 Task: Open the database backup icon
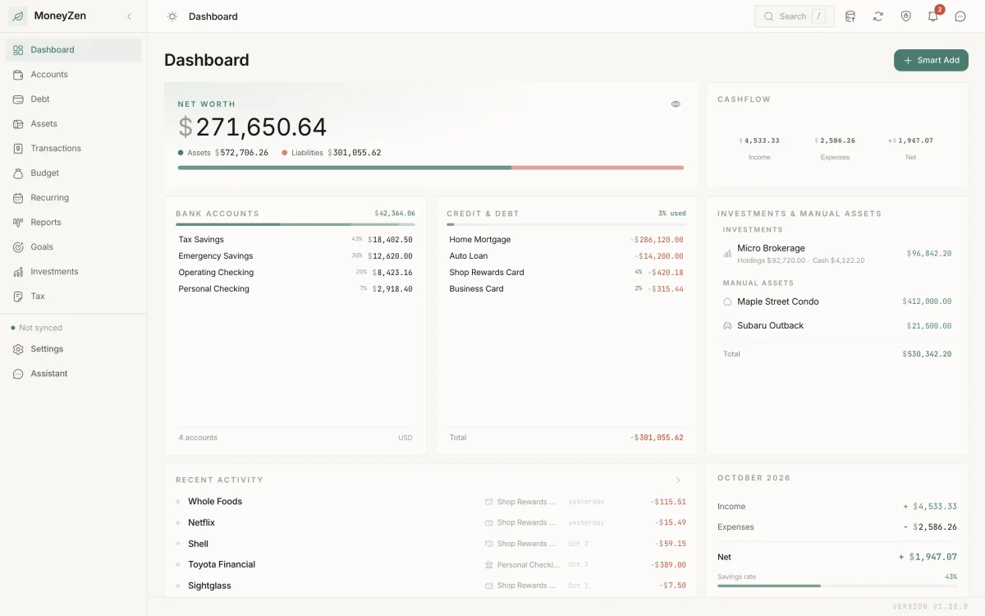click(x=850, y=16)
